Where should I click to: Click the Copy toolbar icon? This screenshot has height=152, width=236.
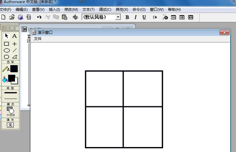click(56, 17)
